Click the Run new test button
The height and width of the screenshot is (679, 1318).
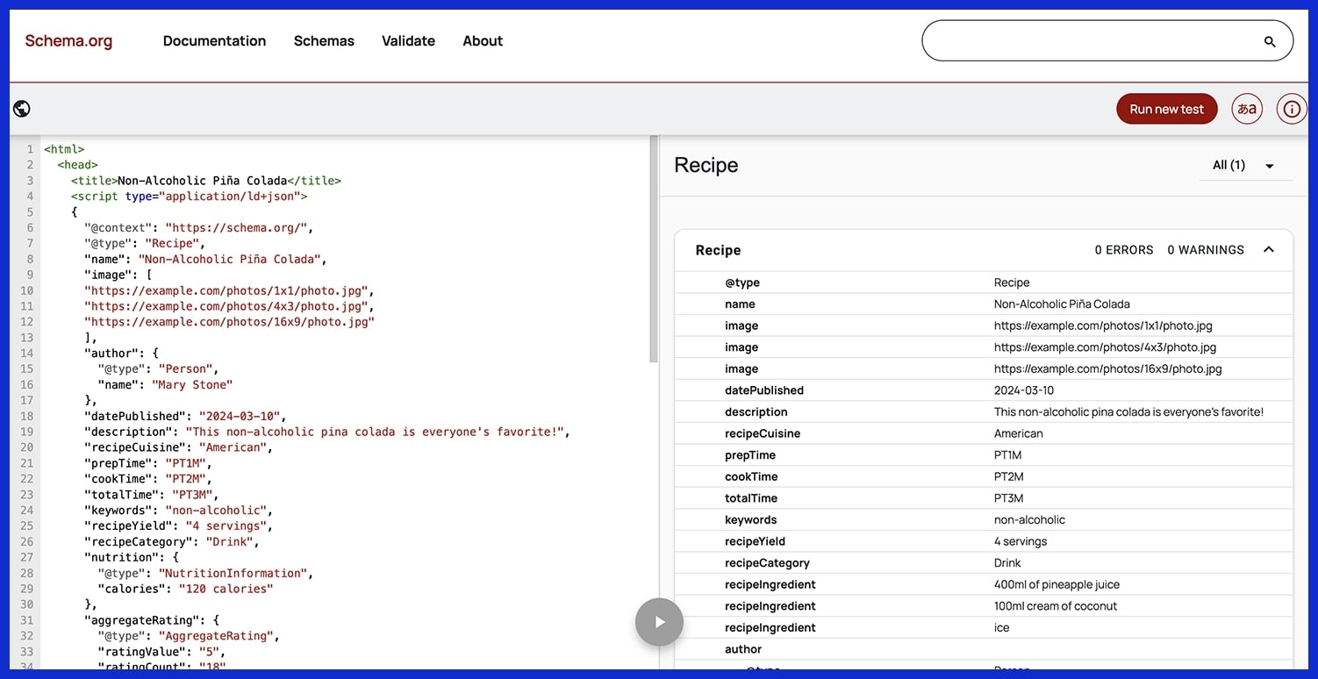pyautogui.click(x=1166, y=109)
